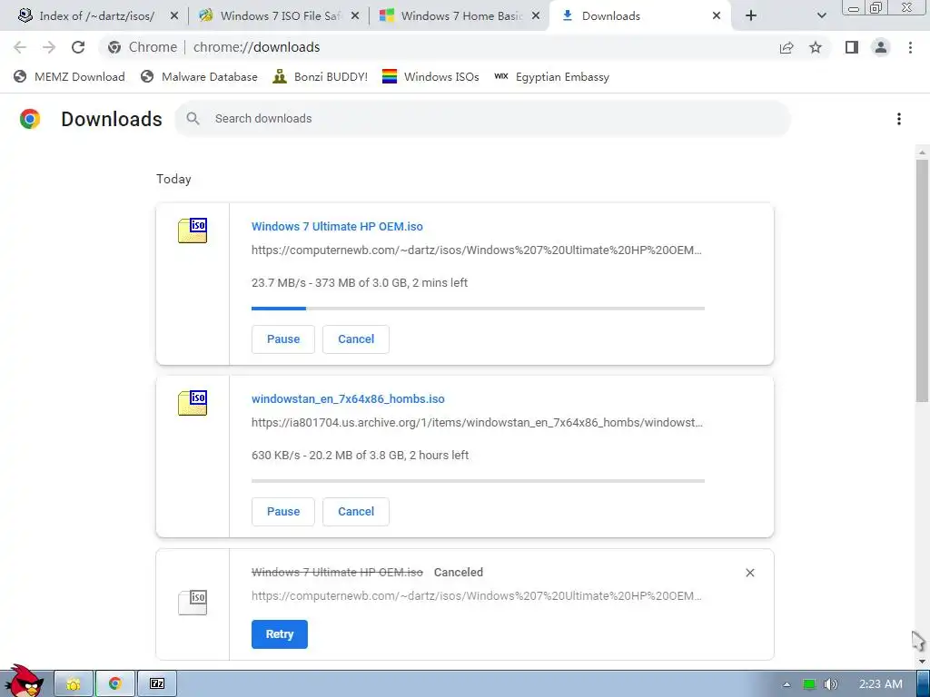This screenshot has width=930, height=697.
Task: Open Chrome's three-dot main menu
Action: [910, 47]
